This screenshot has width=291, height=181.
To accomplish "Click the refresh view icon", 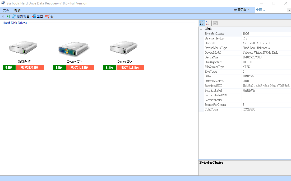I will [x=14, y=16].
